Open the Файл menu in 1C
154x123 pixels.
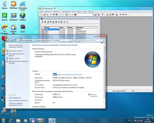click(42, 11)
